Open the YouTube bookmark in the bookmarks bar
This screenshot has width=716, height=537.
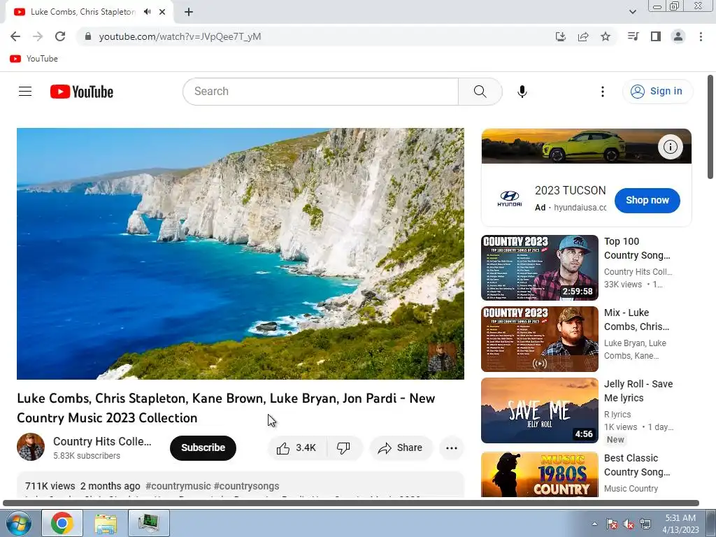(34, 59)
